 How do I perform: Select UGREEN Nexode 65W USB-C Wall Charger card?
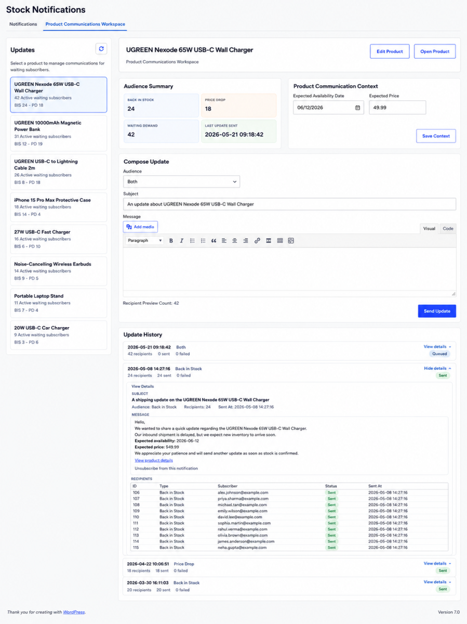click(x=58, y=95)
